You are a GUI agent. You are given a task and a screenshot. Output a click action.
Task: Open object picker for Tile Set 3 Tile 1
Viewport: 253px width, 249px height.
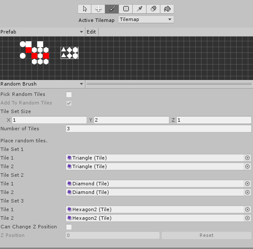(x=247, y=209)
